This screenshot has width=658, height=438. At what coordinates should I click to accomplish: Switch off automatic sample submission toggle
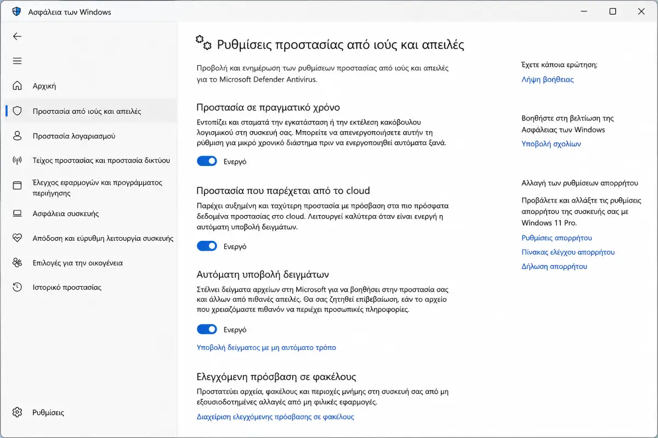point(207,330)
